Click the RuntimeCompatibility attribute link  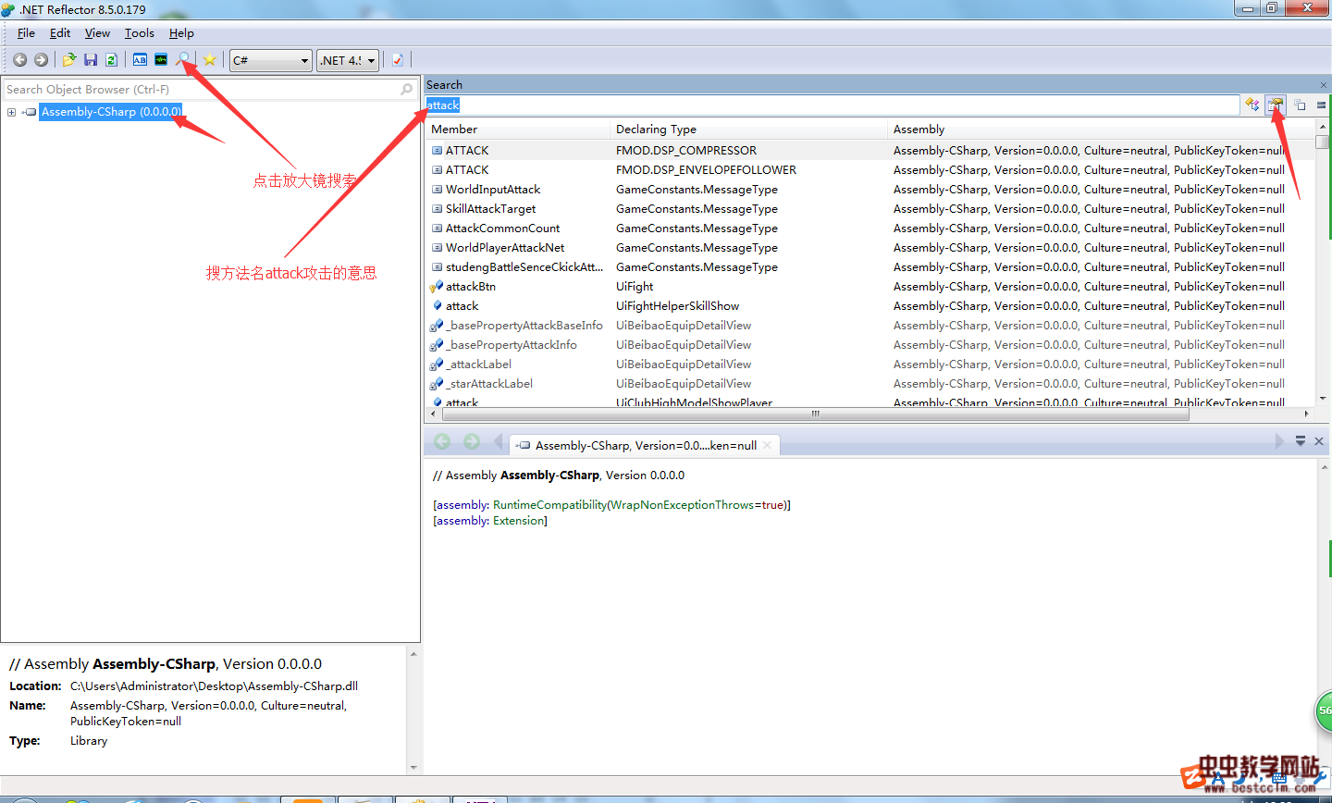point(549,505)
